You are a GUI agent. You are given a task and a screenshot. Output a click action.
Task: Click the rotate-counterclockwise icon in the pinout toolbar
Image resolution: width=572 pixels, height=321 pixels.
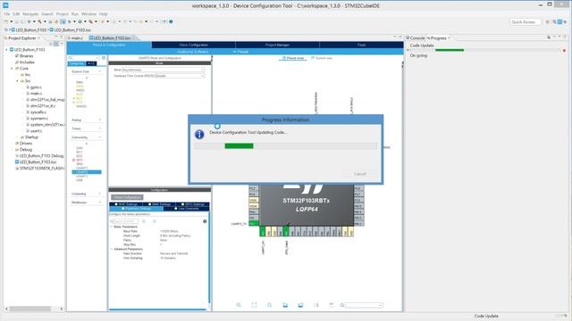tap(300, 305)
